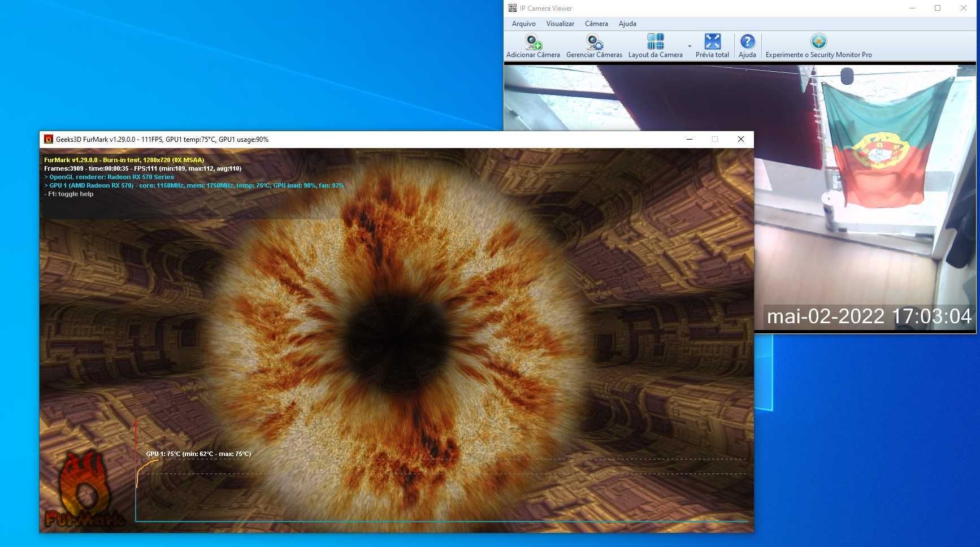Open the Arquivo menu
This screenshot has width=980, height=547.
[x=523, y=24]
